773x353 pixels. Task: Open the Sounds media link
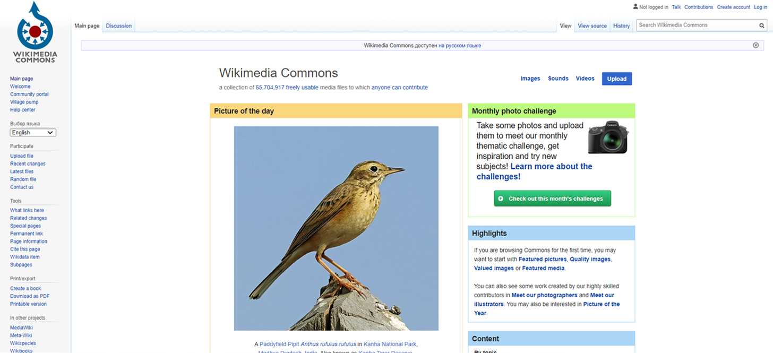pyautogui.click(x=558, y=79)
